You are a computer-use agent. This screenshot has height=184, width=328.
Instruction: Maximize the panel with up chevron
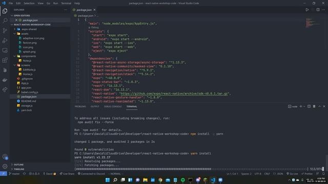pos(319,106)
